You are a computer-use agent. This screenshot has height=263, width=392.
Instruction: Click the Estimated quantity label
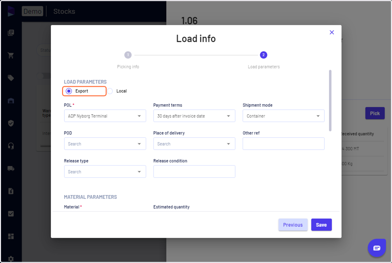(x=171, y=207)
